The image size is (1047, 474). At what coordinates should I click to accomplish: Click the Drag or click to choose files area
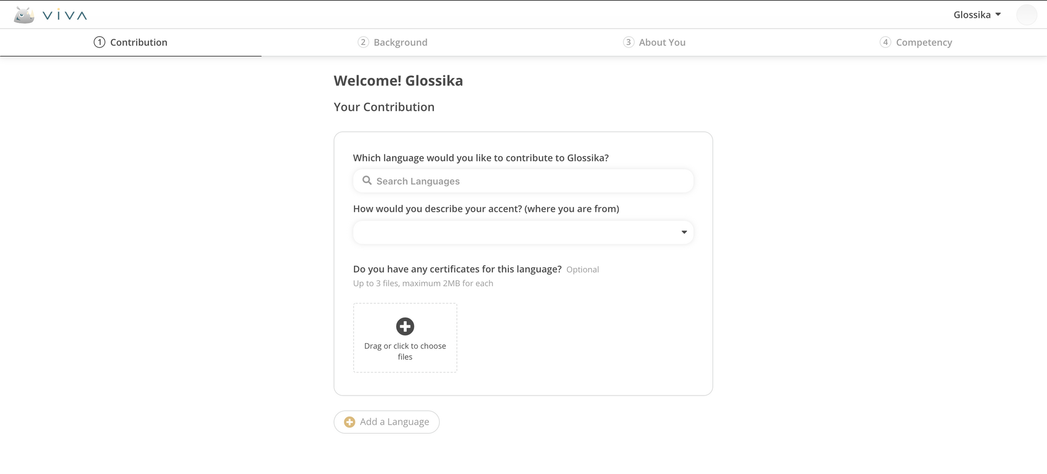[x=405, y=337]
